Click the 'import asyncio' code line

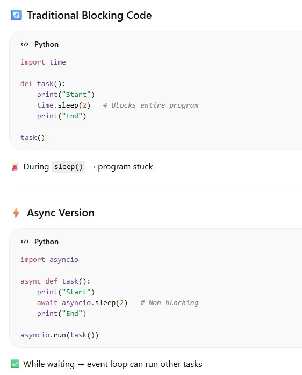coord(49,260)
